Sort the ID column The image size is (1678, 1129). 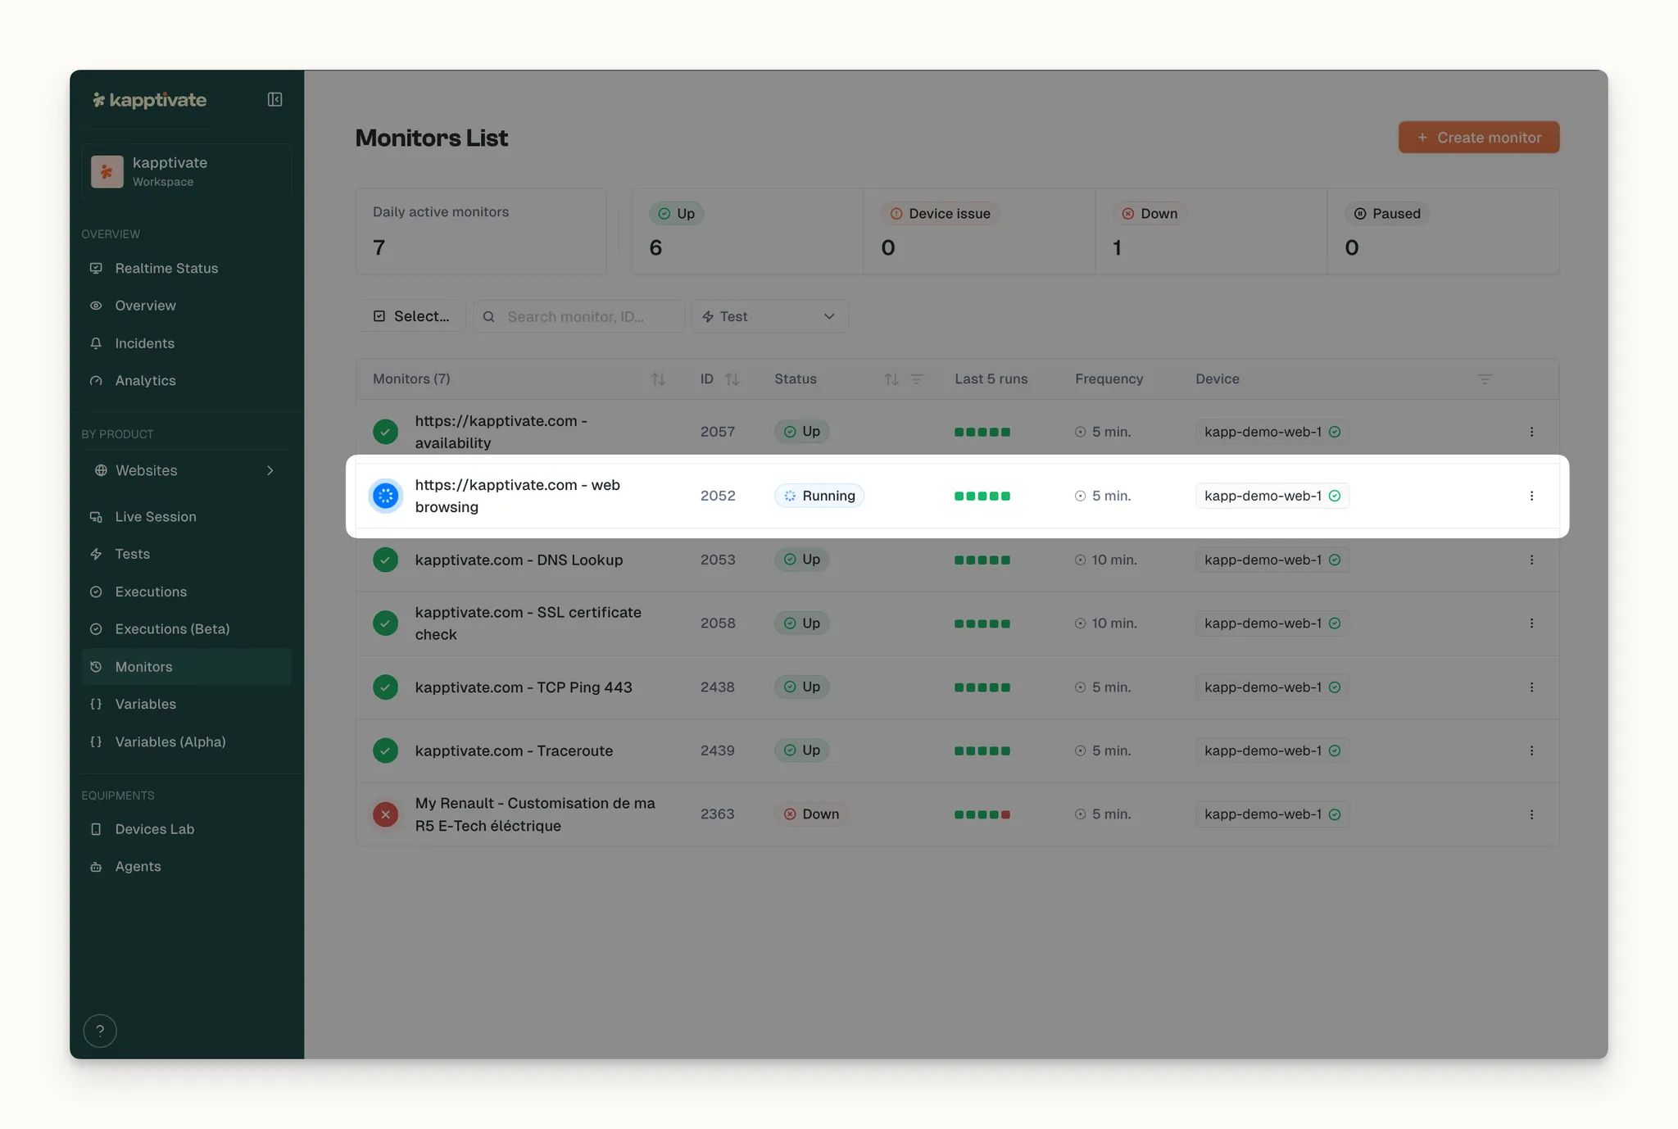[732, 379]
